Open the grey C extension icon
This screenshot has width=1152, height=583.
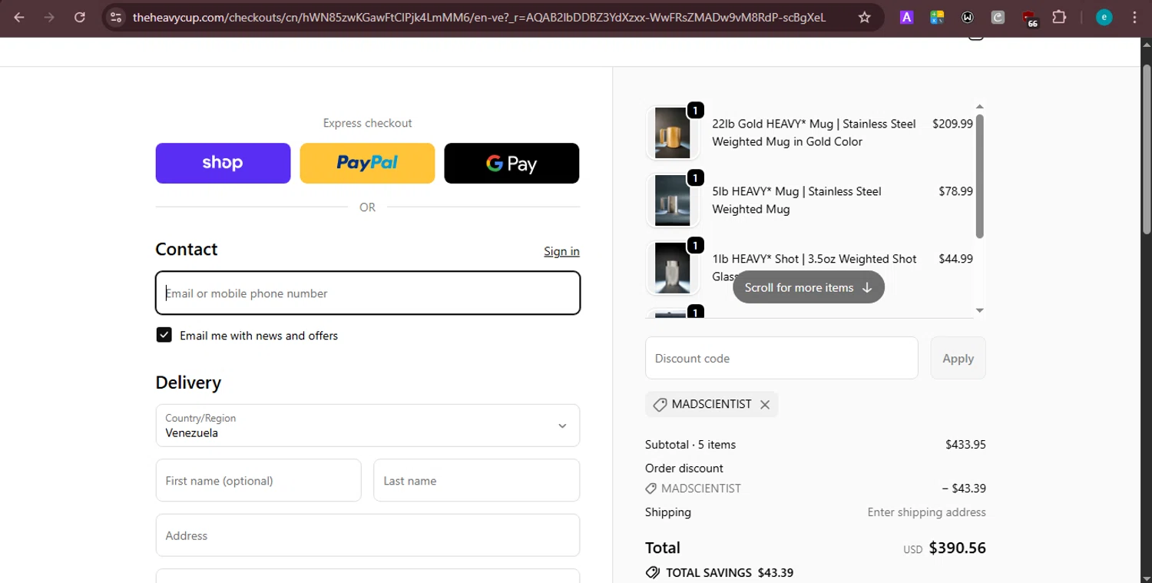coord(998,17)
